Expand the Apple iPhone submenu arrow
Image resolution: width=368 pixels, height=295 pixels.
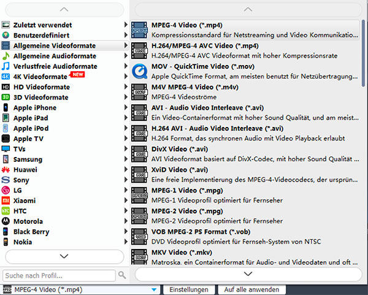tap(126, 107)
